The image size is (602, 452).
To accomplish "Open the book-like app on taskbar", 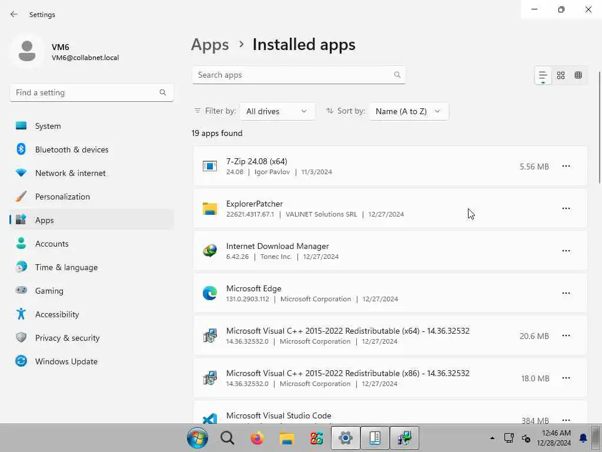I will tap(375, 438).
